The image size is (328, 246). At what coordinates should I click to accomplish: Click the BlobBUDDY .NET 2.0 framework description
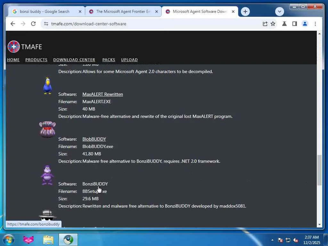(151, 161)
